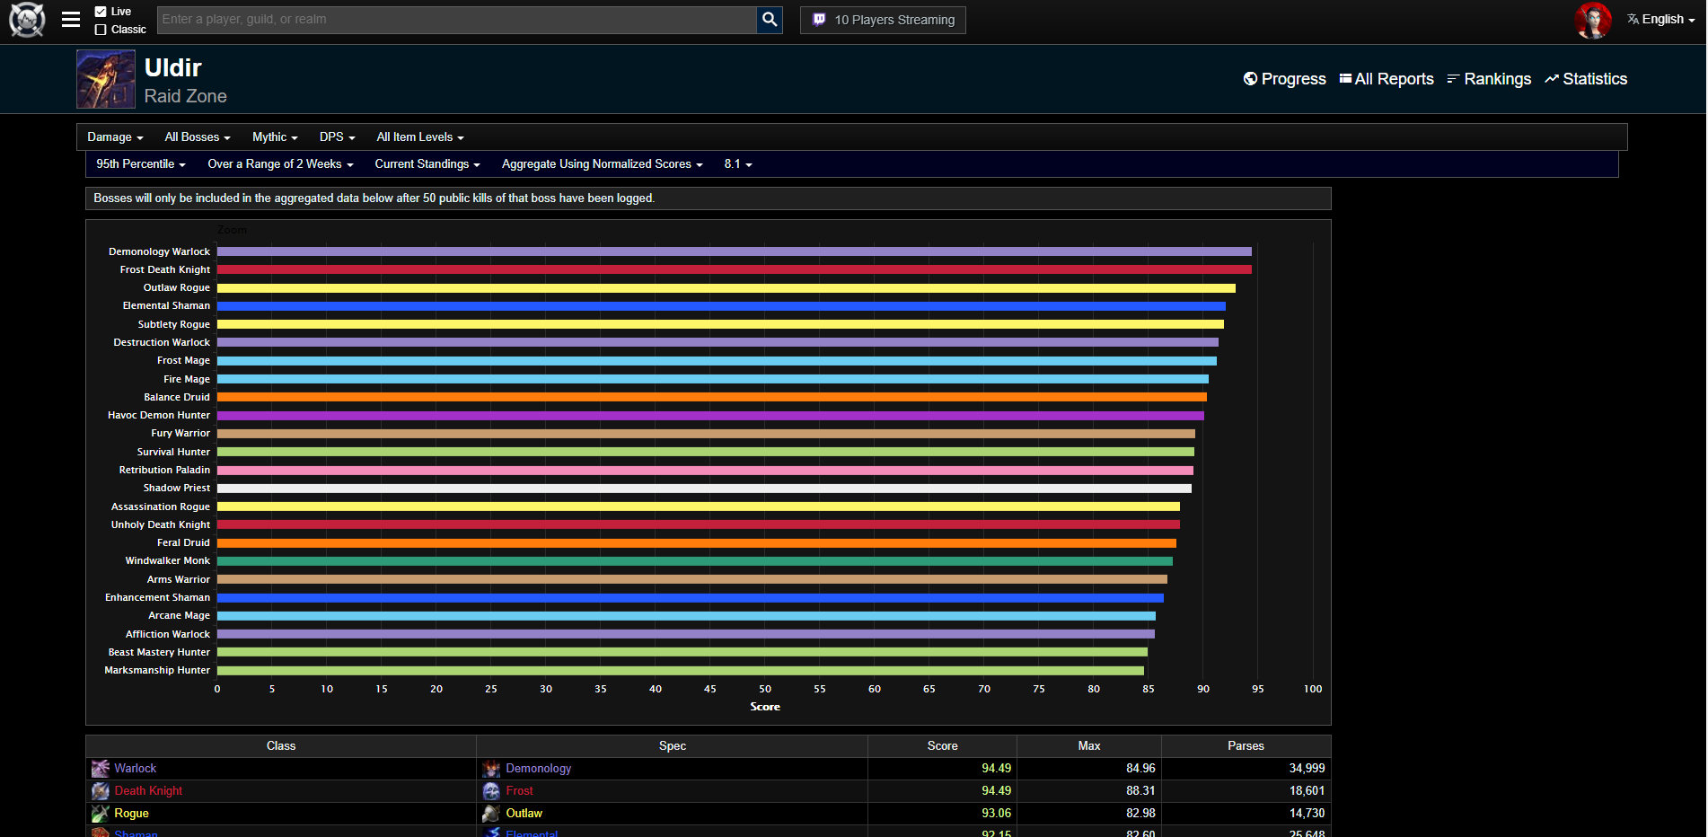Sort table by Max column header
The image size is (1708, 837).
[1089, 746]
